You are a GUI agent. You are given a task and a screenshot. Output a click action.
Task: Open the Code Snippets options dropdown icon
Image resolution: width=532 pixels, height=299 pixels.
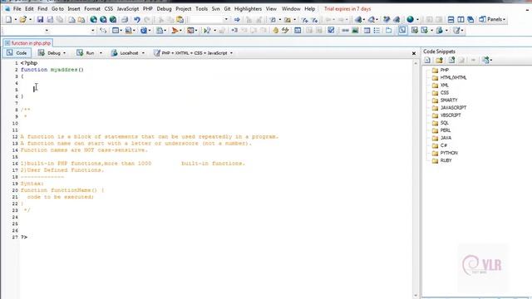(487, 61)
